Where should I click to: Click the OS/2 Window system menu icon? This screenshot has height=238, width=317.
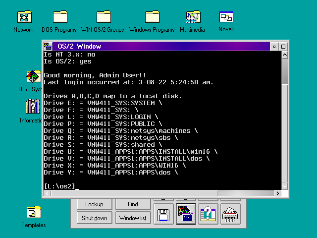click(48, 46)
